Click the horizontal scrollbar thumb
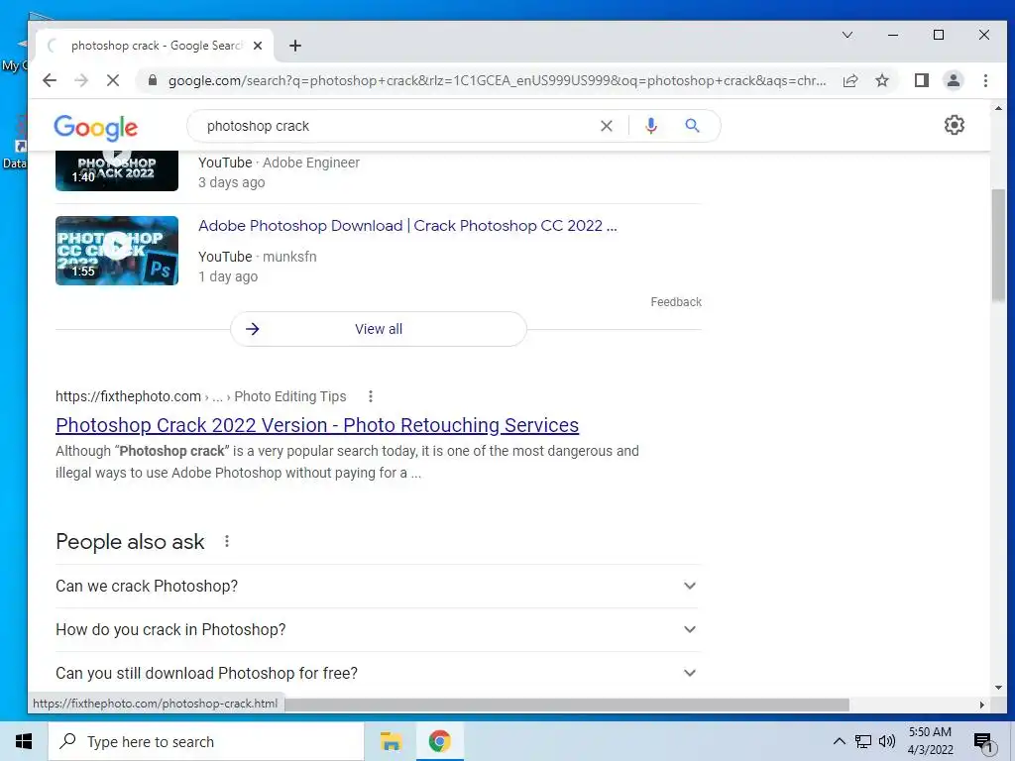Screen dimensions: 1015x761 pyautogui.click(x=566, y=705)
